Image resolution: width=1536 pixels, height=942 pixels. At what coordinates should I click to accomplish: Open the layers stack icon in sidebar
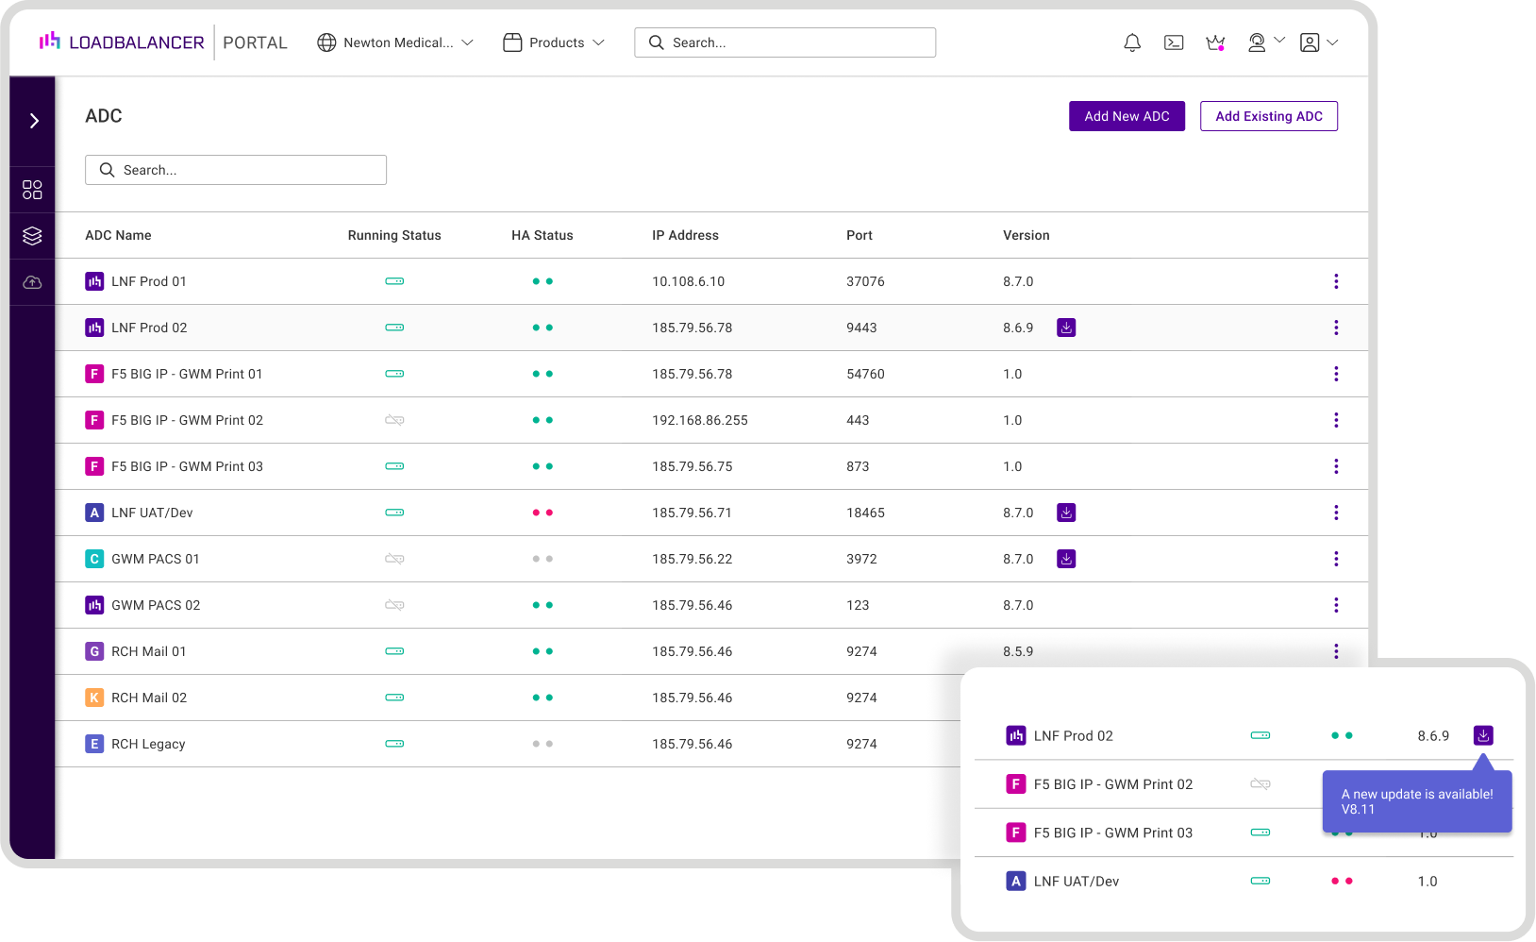32,236
